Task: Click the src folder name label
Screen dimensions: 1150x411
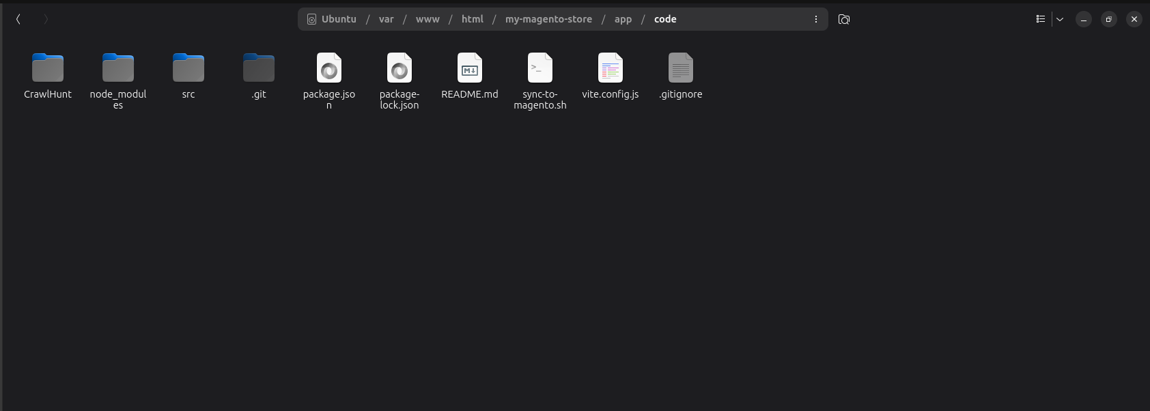Action: pos(188,94)
